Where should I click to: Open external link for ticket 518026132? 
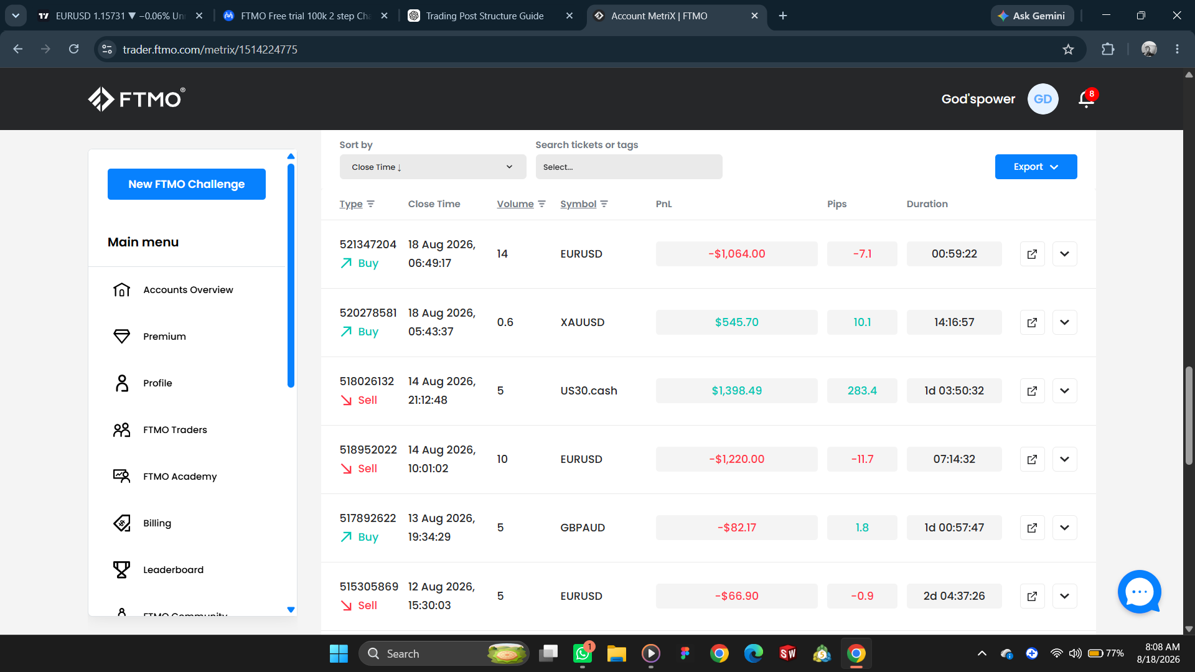(1032, 391)
